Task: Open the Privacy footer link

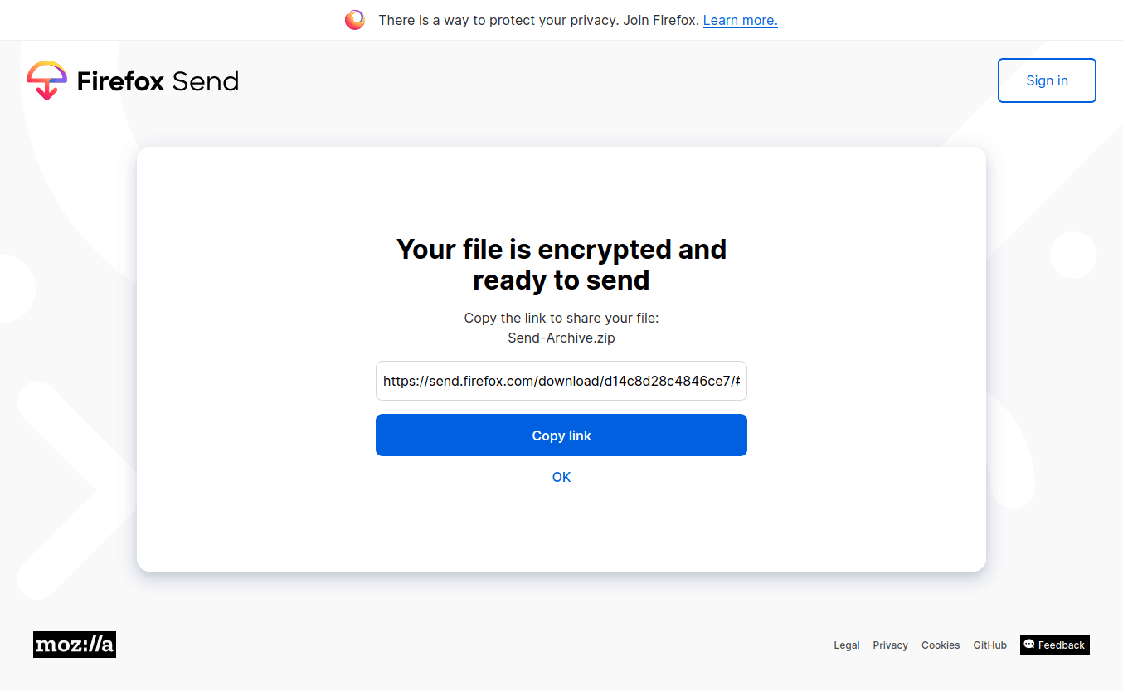Action: [x=891, y=645]
